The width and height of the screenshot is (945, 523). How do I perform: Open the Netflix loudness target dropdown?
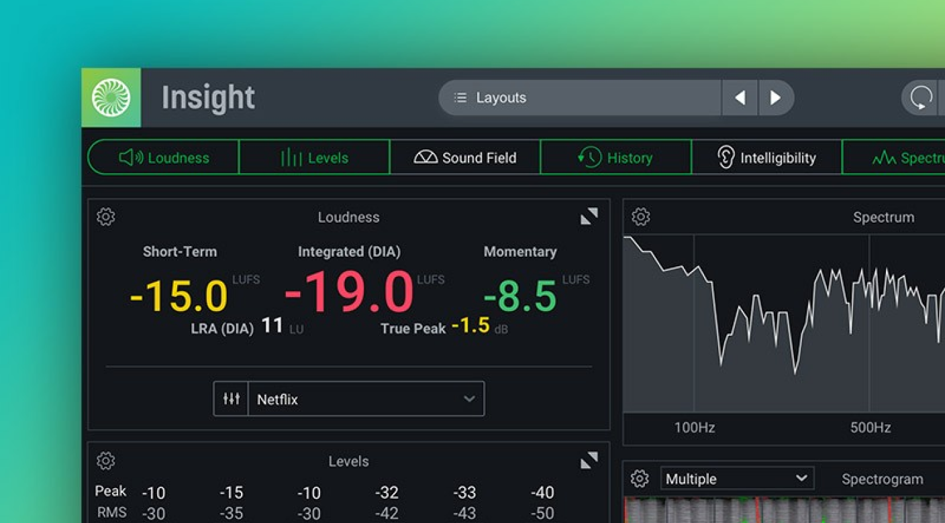(366, 399)
